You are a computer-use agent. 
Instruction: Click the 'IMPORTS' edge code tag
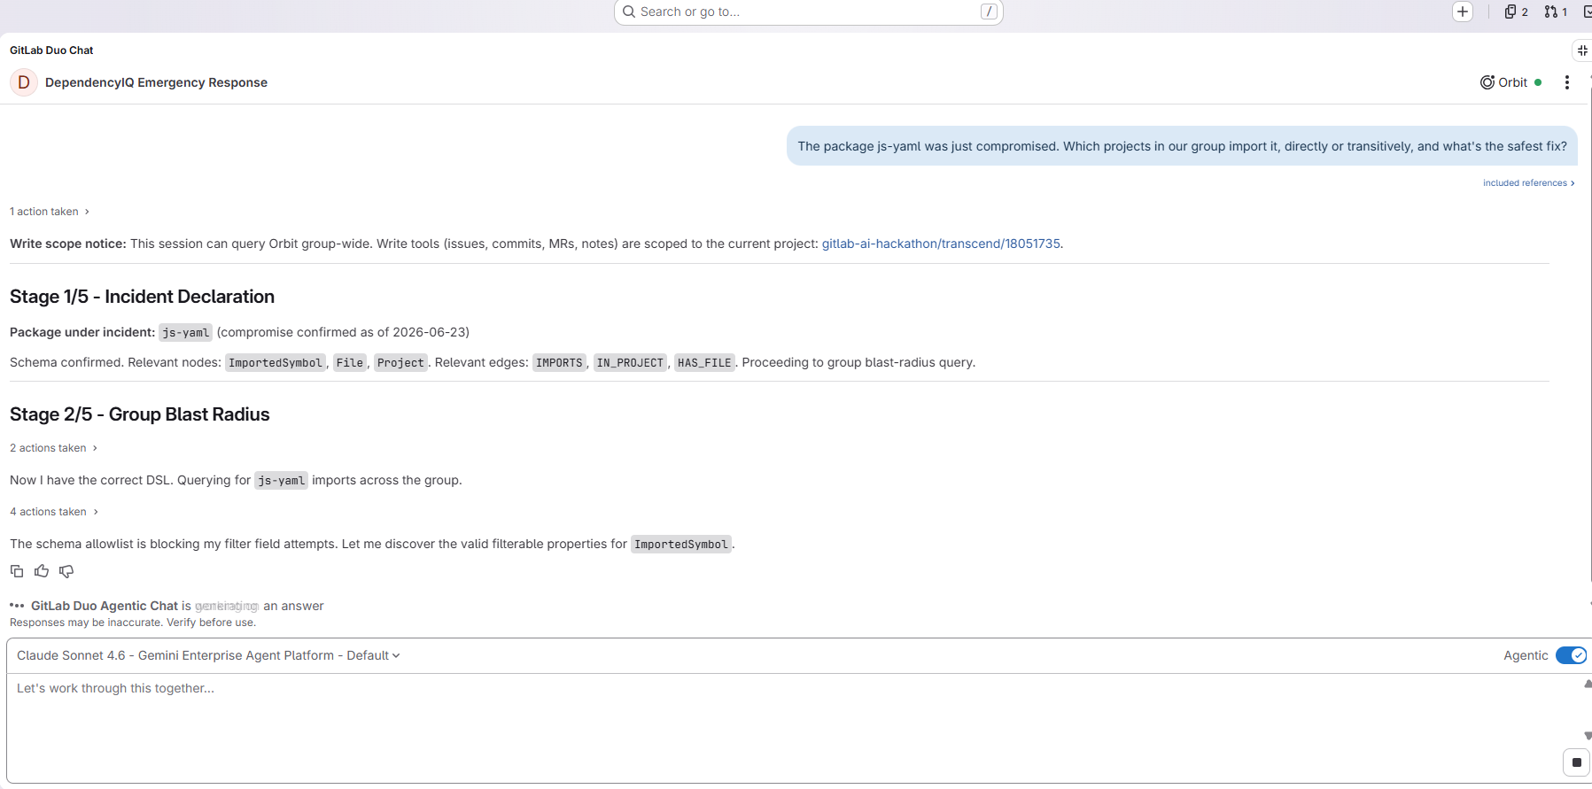(x=559, y=362)
